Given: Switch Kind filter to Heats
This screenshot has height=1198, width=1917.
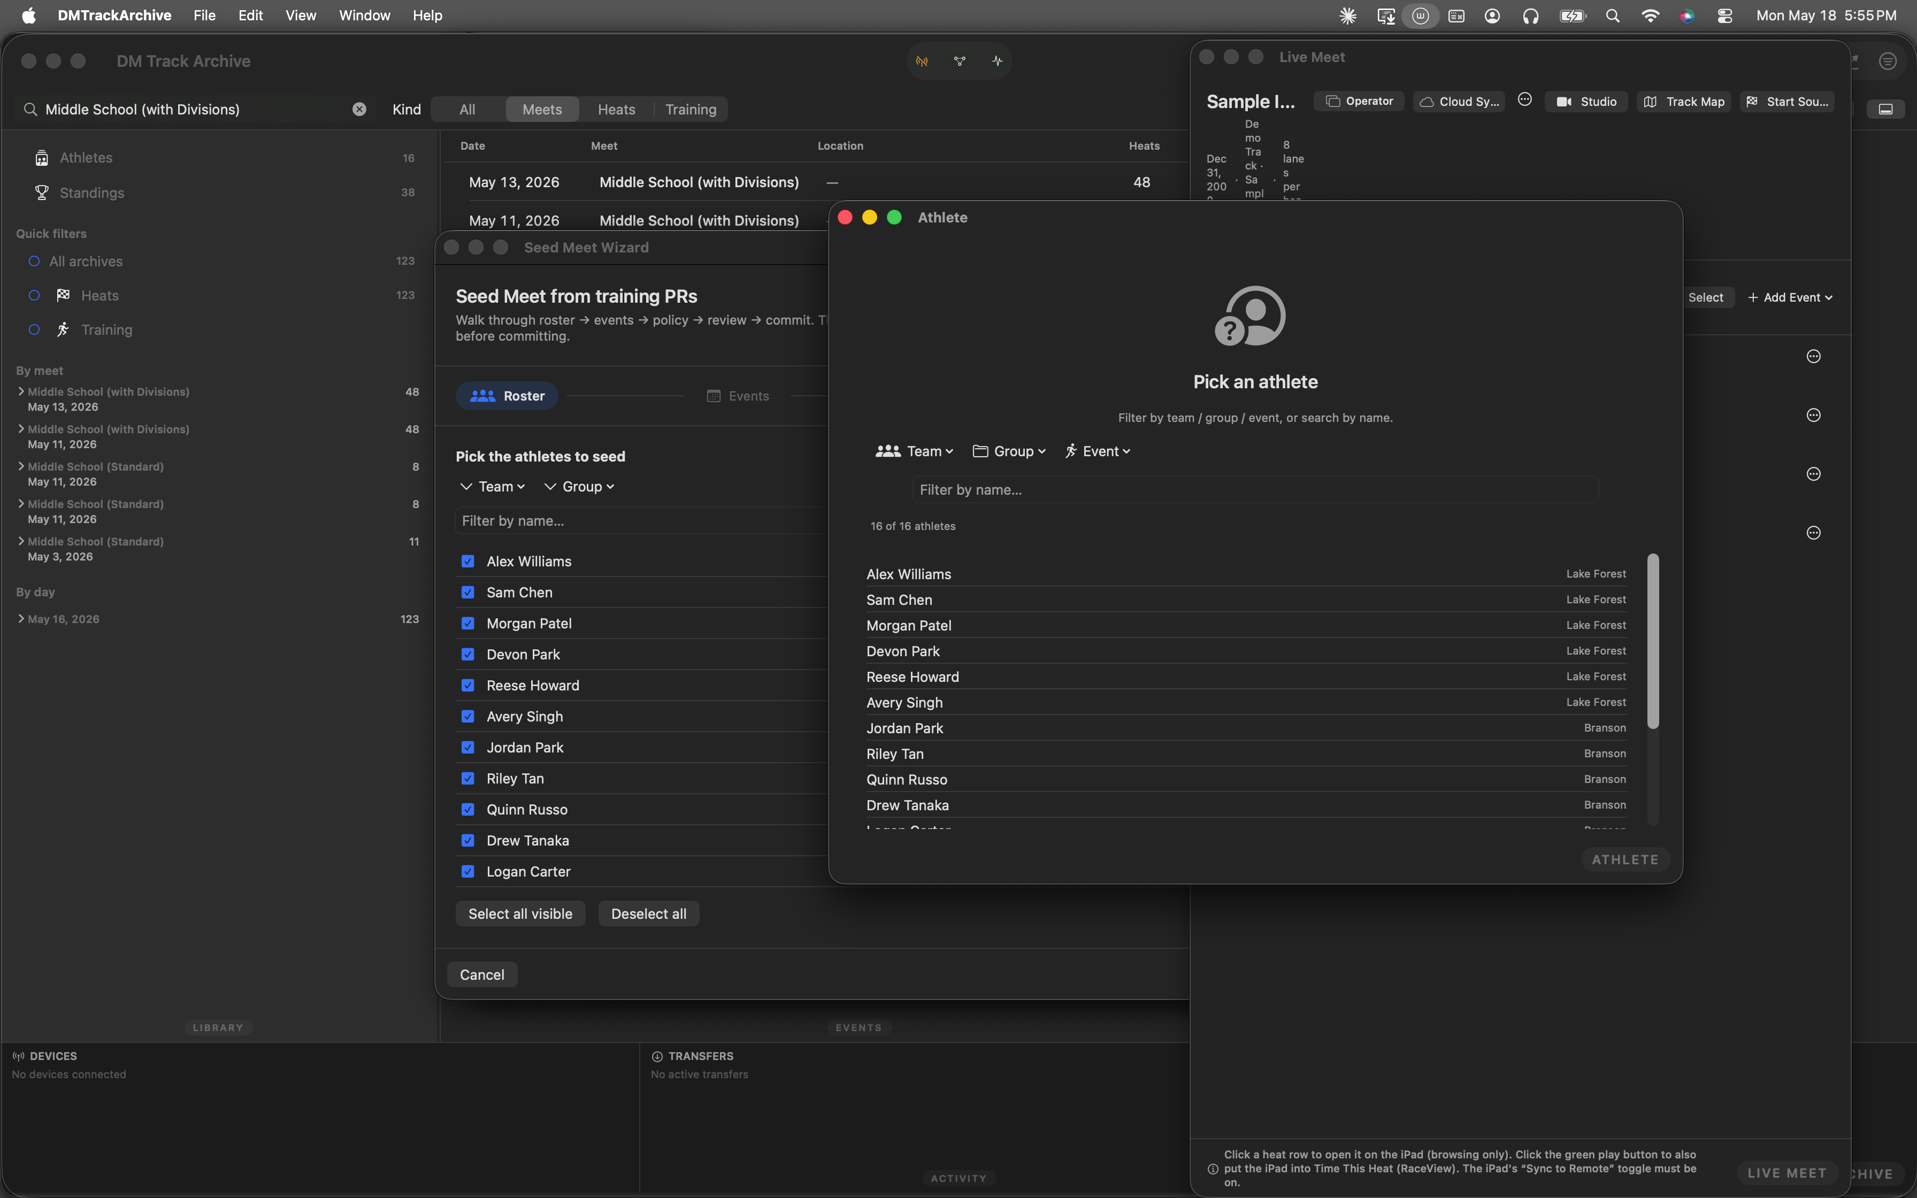Looking at the screenshot, I should click(x=616, y=109).
